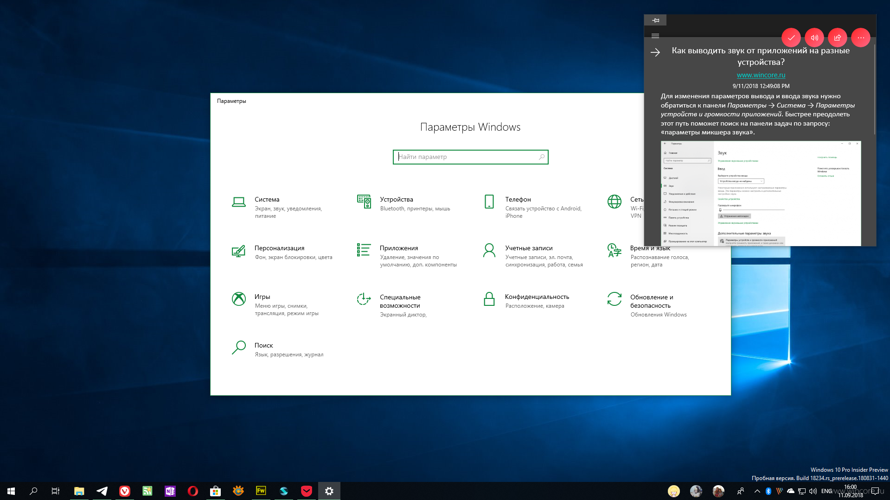Click the red speaker read-aloud button
The image size is (890, 500).
pos(814,38)
